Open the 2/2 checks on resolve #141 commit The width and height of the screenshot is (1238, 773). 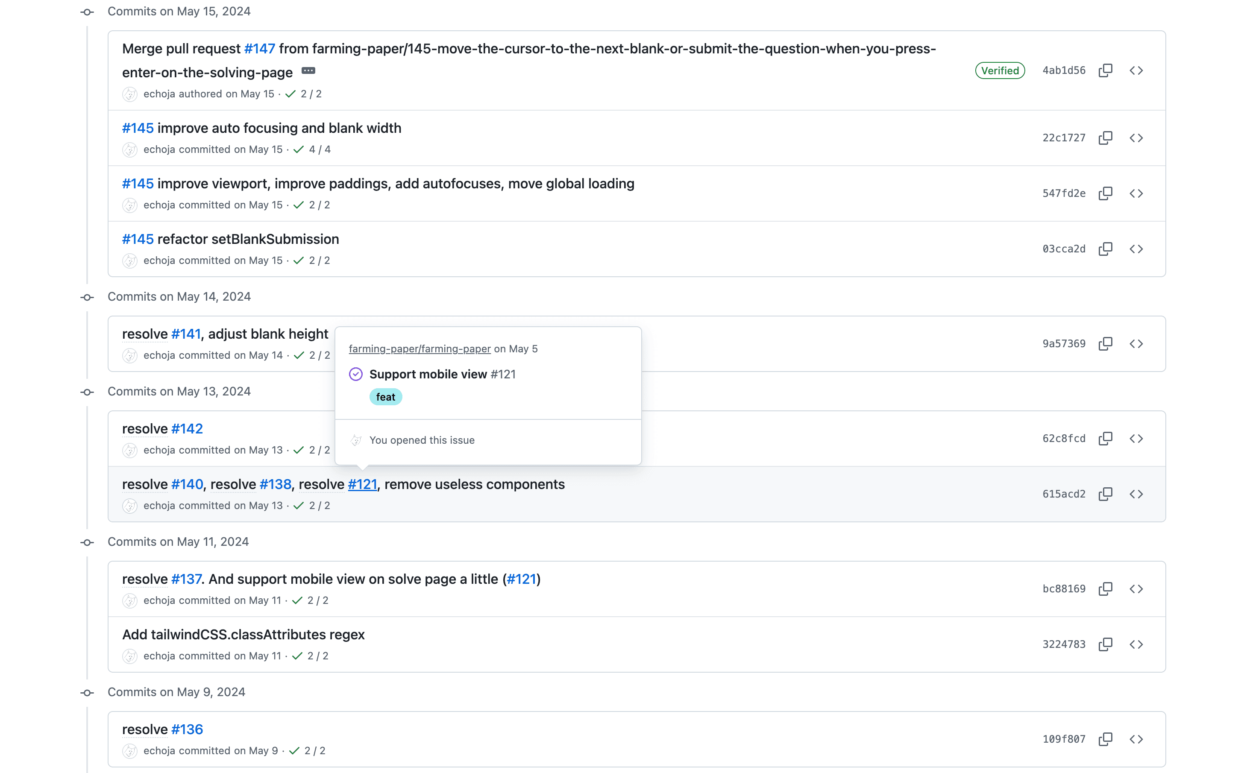click(311, 355)
